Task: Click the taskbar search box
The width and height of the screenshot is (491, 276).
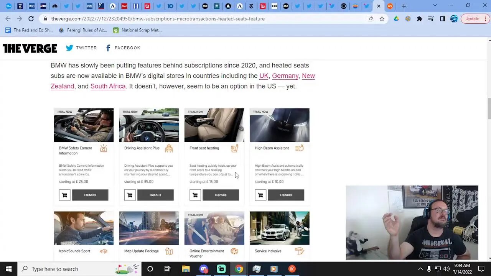Action: coord(80,269)
